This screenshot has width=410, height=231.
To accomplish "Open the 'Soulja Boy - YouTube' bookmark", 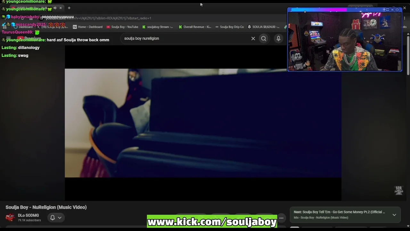I will click(x=122, y=27).
